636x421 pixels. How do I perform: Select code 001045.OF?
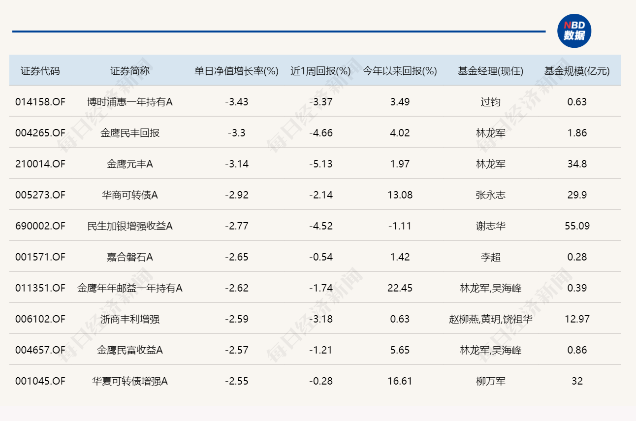pos(40,381)
